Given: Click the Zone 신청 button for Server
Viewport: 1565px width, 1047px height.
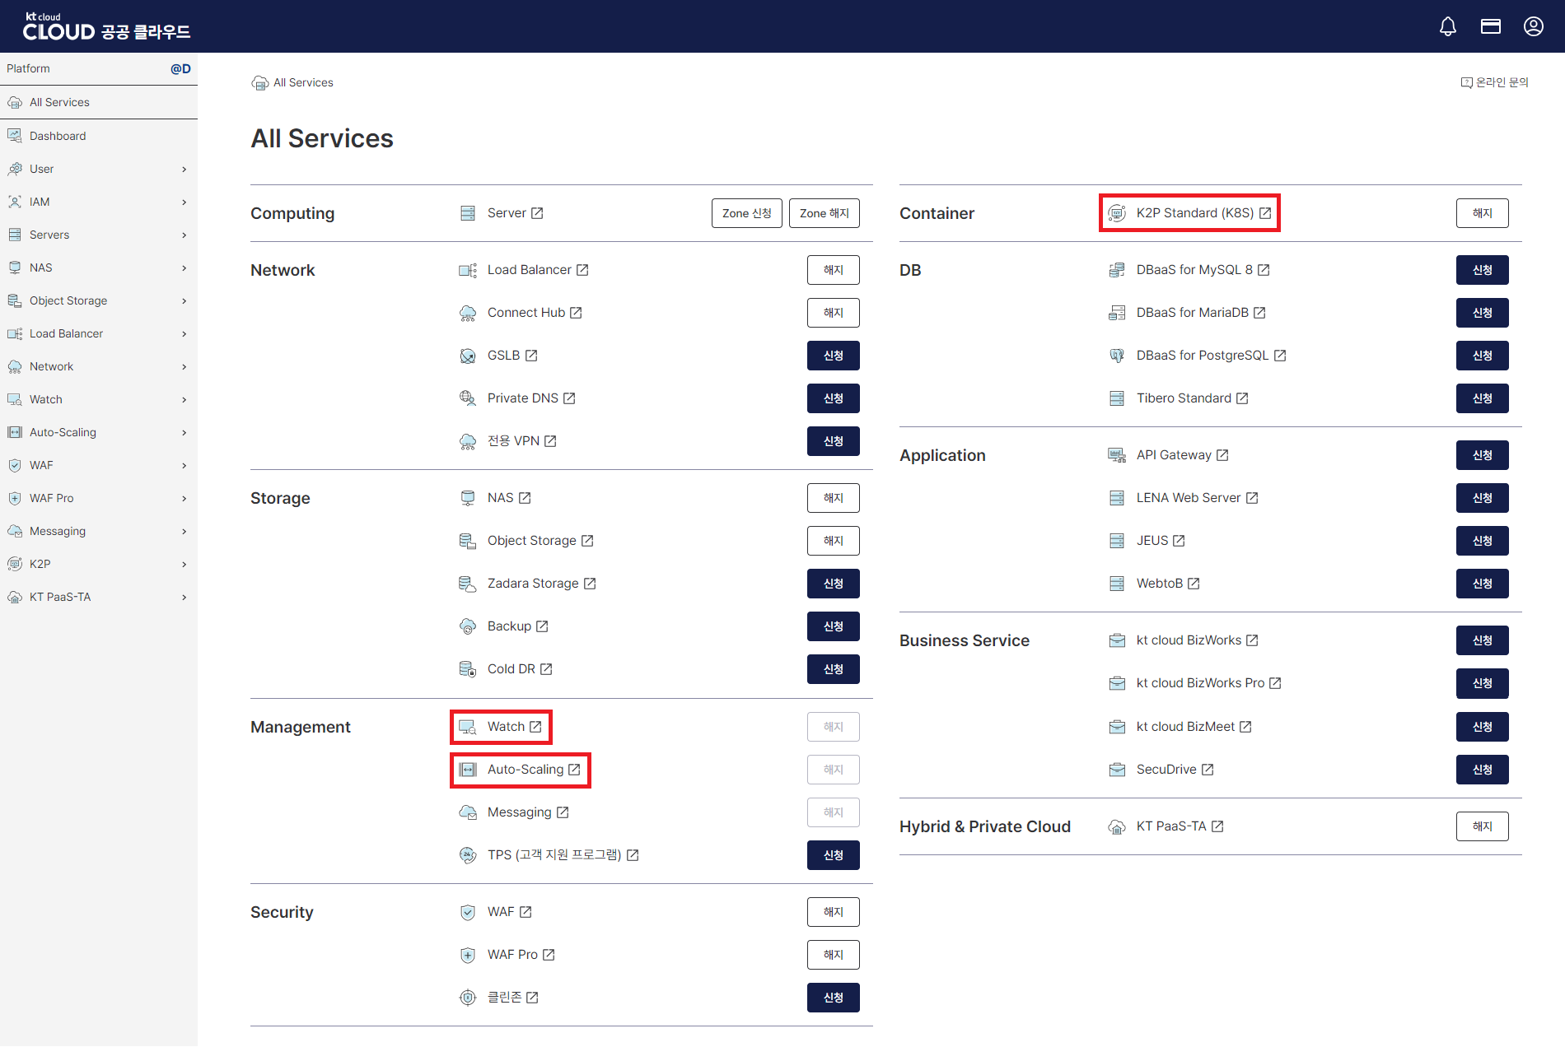Looking at the screenshot, I should (746, 213).
